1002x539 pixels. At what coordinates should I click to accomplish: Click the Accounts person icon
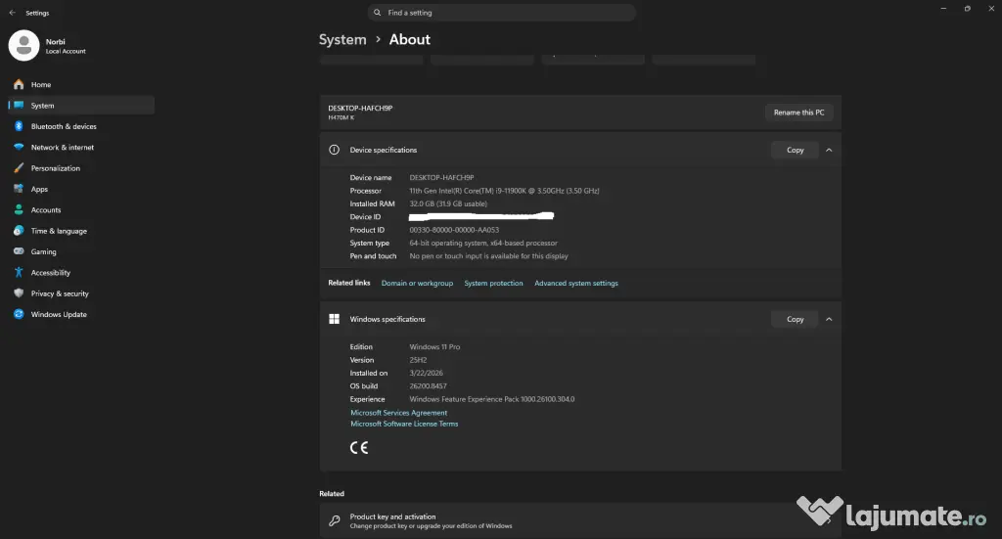coord(19,210)
